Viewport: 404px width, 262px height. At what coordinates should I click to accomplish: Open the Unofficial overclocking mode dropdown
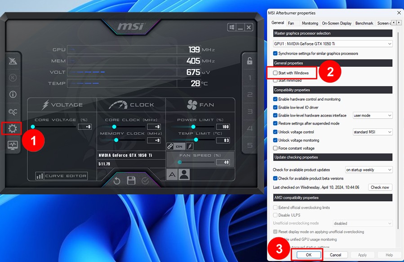click(x=363, y=223)
